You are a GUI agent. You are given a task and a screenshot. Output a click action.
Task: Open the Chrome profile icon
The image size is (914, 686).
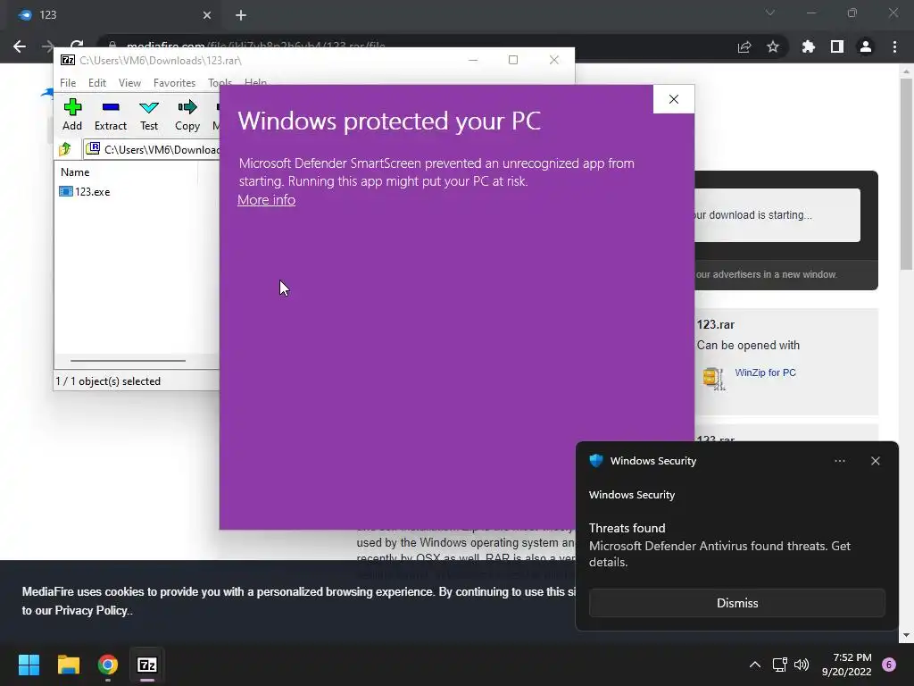tap(866, 46)
